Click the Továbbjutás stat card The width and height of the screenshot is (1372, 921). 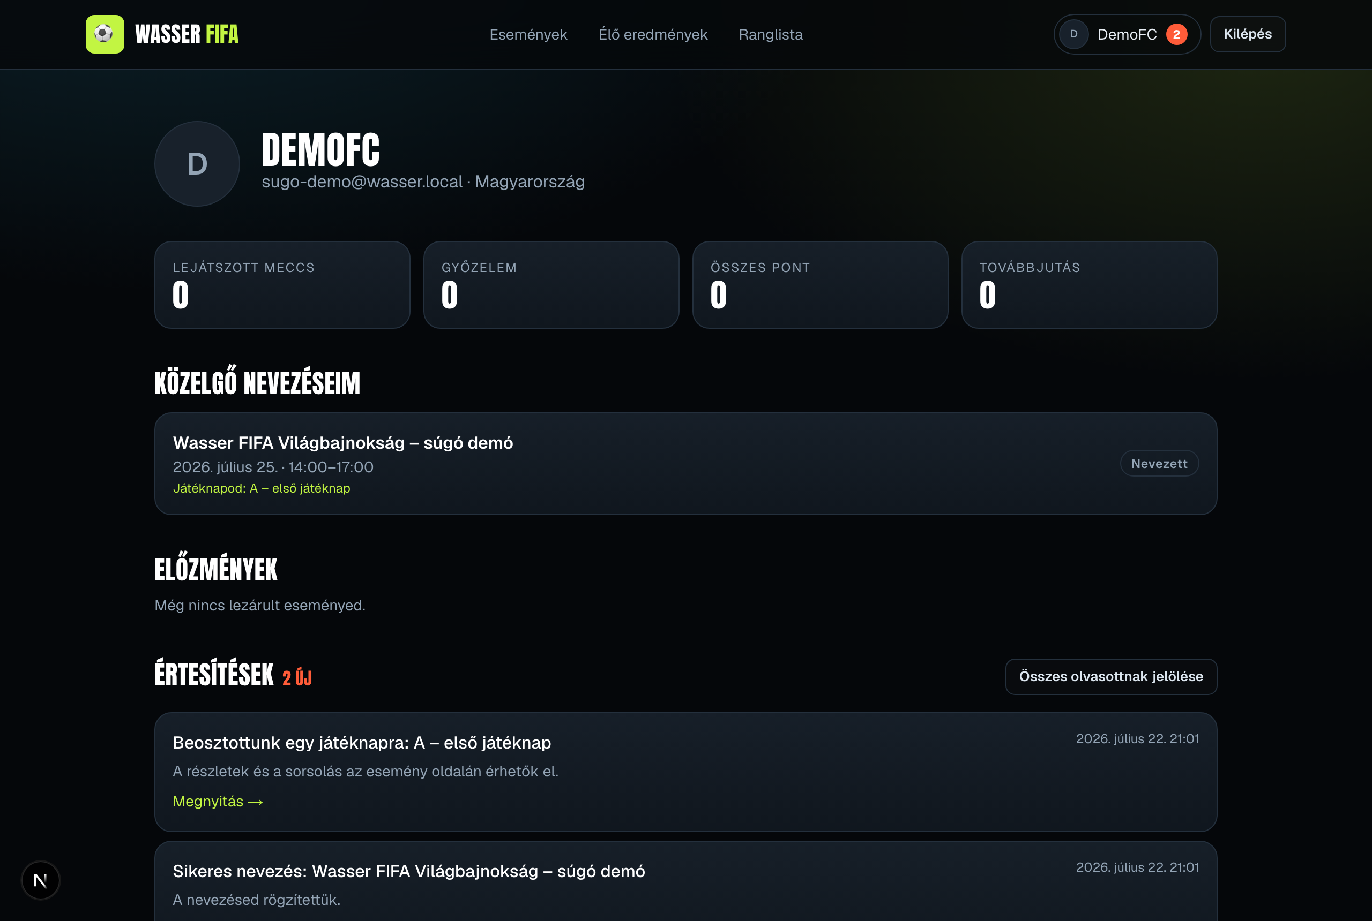coord(1088,285)
